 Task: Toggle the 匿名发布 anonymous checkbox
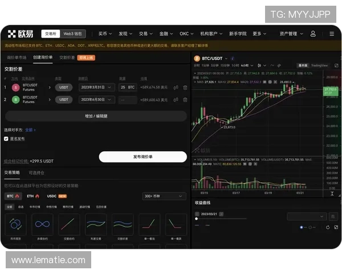click(6, 139)
